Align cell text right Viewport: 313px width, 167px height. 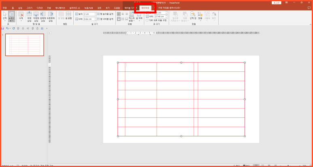pyautogui.click(x=126, y=14)
